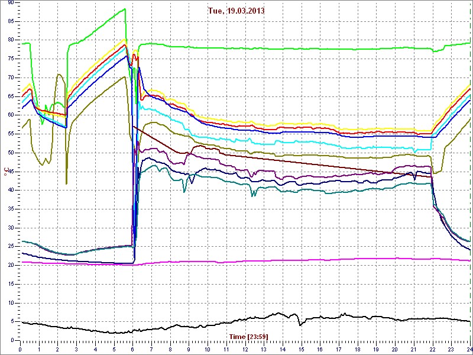
Task: Pick hour '21' on the time axis
Action: (413, 350)
